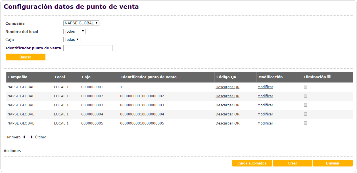Select deletion checkbox for Caja 0000000005

click(306, 123)
